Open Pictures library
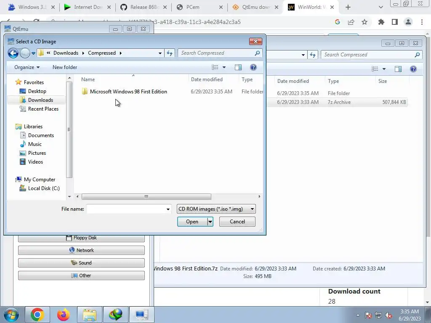431x323 pixels. (37, 153)
